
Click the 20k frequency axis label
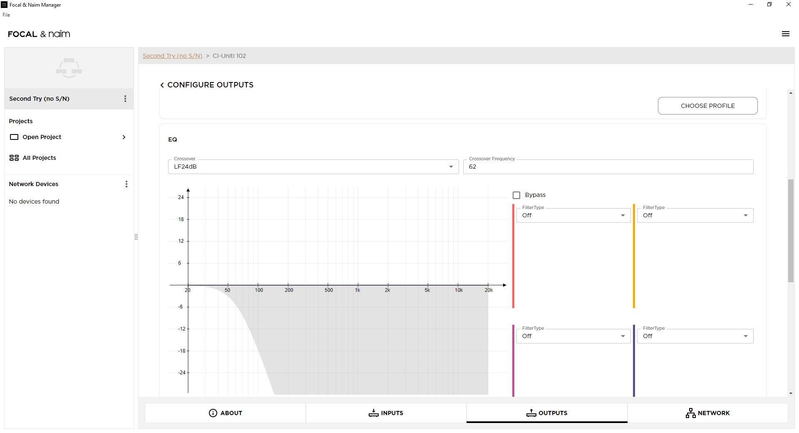(x=489, y=290)
